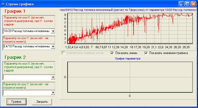Open the График 2 Y-axis parameter dropdown arrow
This screenshot has height=108, width=198.
[53, 93]
